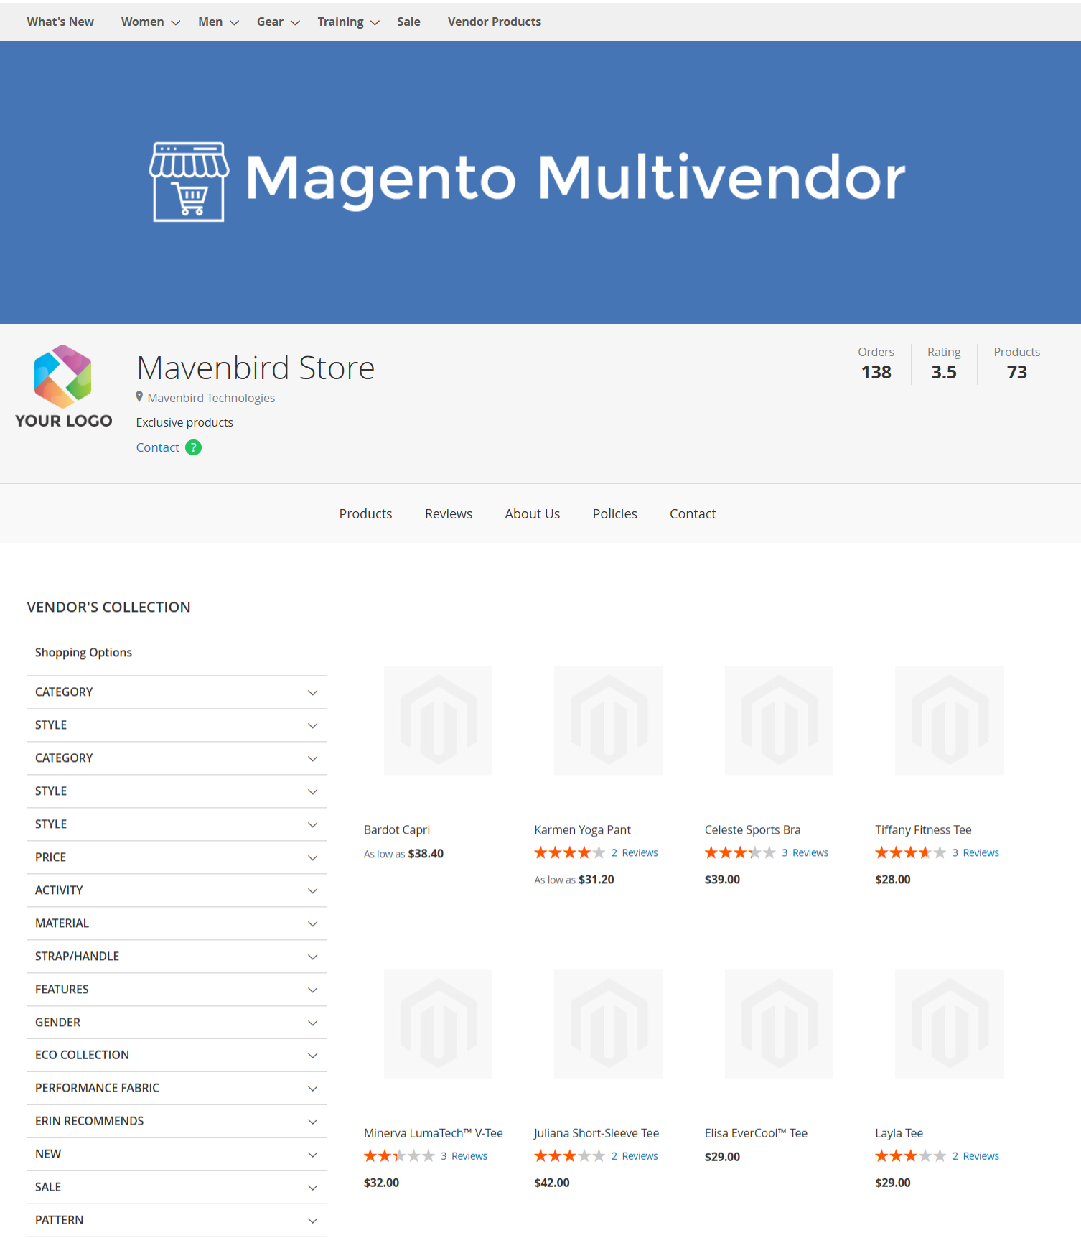View the 3 Reviews for Minerva LumaTech V-Tee
This screenshot has width=1081, height=1238.
464,1155
